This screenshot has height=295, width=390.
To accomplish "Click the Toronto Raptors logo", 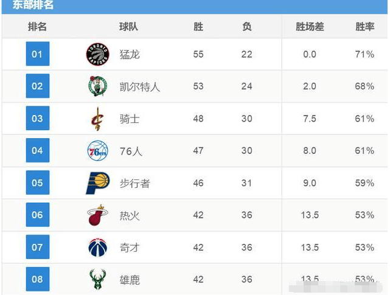I will pos(97,54).
